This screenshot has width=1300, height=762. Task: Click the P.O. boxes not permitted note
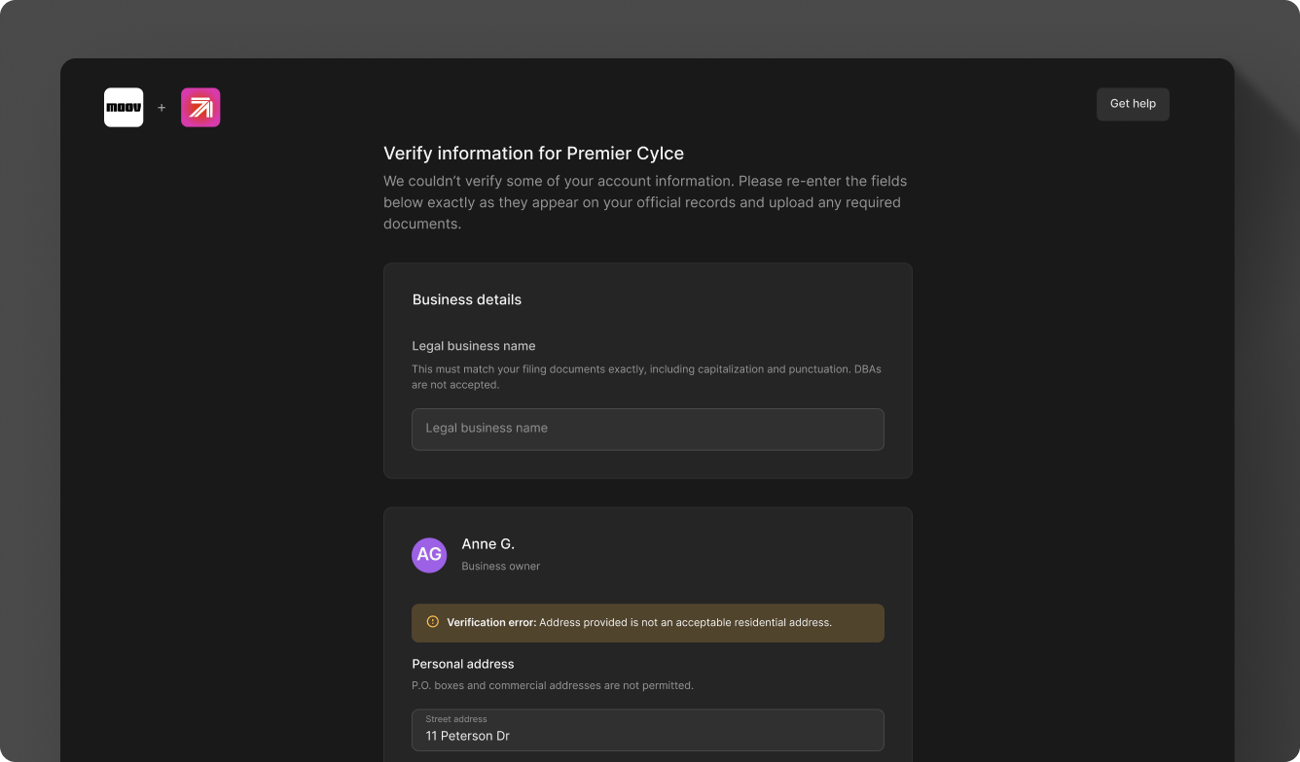pos(553,685)
